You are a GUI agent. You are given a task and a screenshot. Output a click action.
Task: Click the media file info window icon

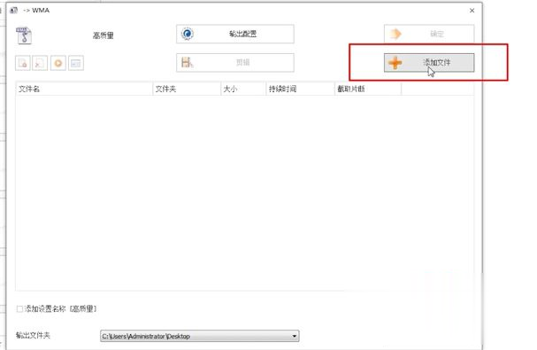[x=76, y=63]
